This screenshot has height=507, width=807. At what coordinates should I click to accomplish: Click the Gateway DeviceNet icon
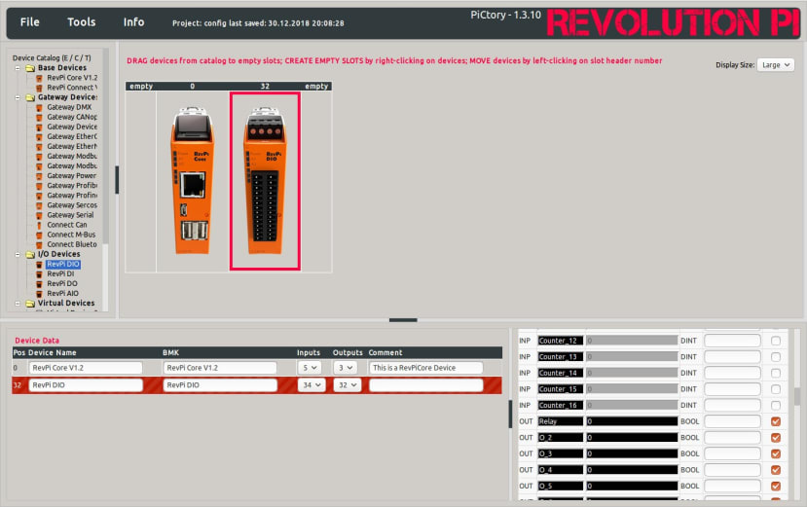[x=39, y=127]
